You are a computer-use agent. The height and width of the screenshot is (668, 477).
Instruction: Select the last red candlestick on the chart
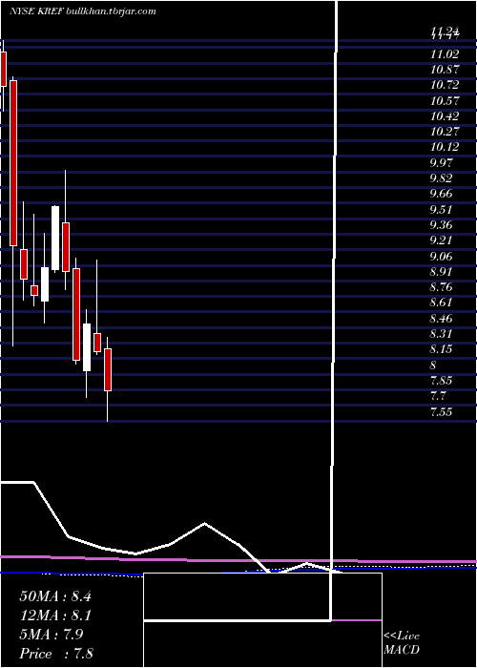click(108, 369)
